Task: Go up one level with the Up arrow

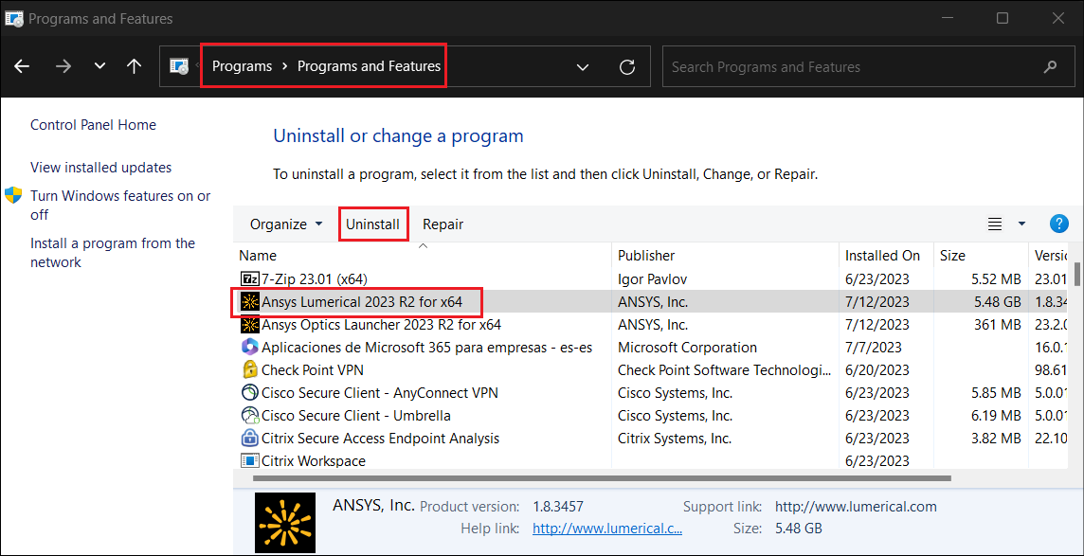Action: pos(135,66)
